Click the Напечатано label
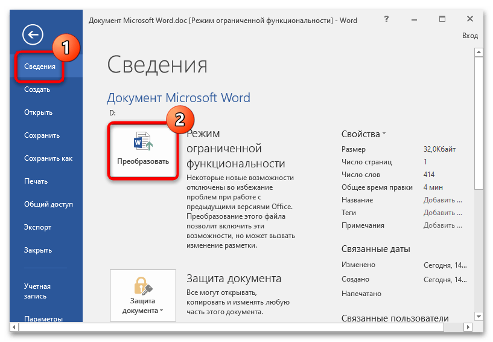 (x=361, y=294)
